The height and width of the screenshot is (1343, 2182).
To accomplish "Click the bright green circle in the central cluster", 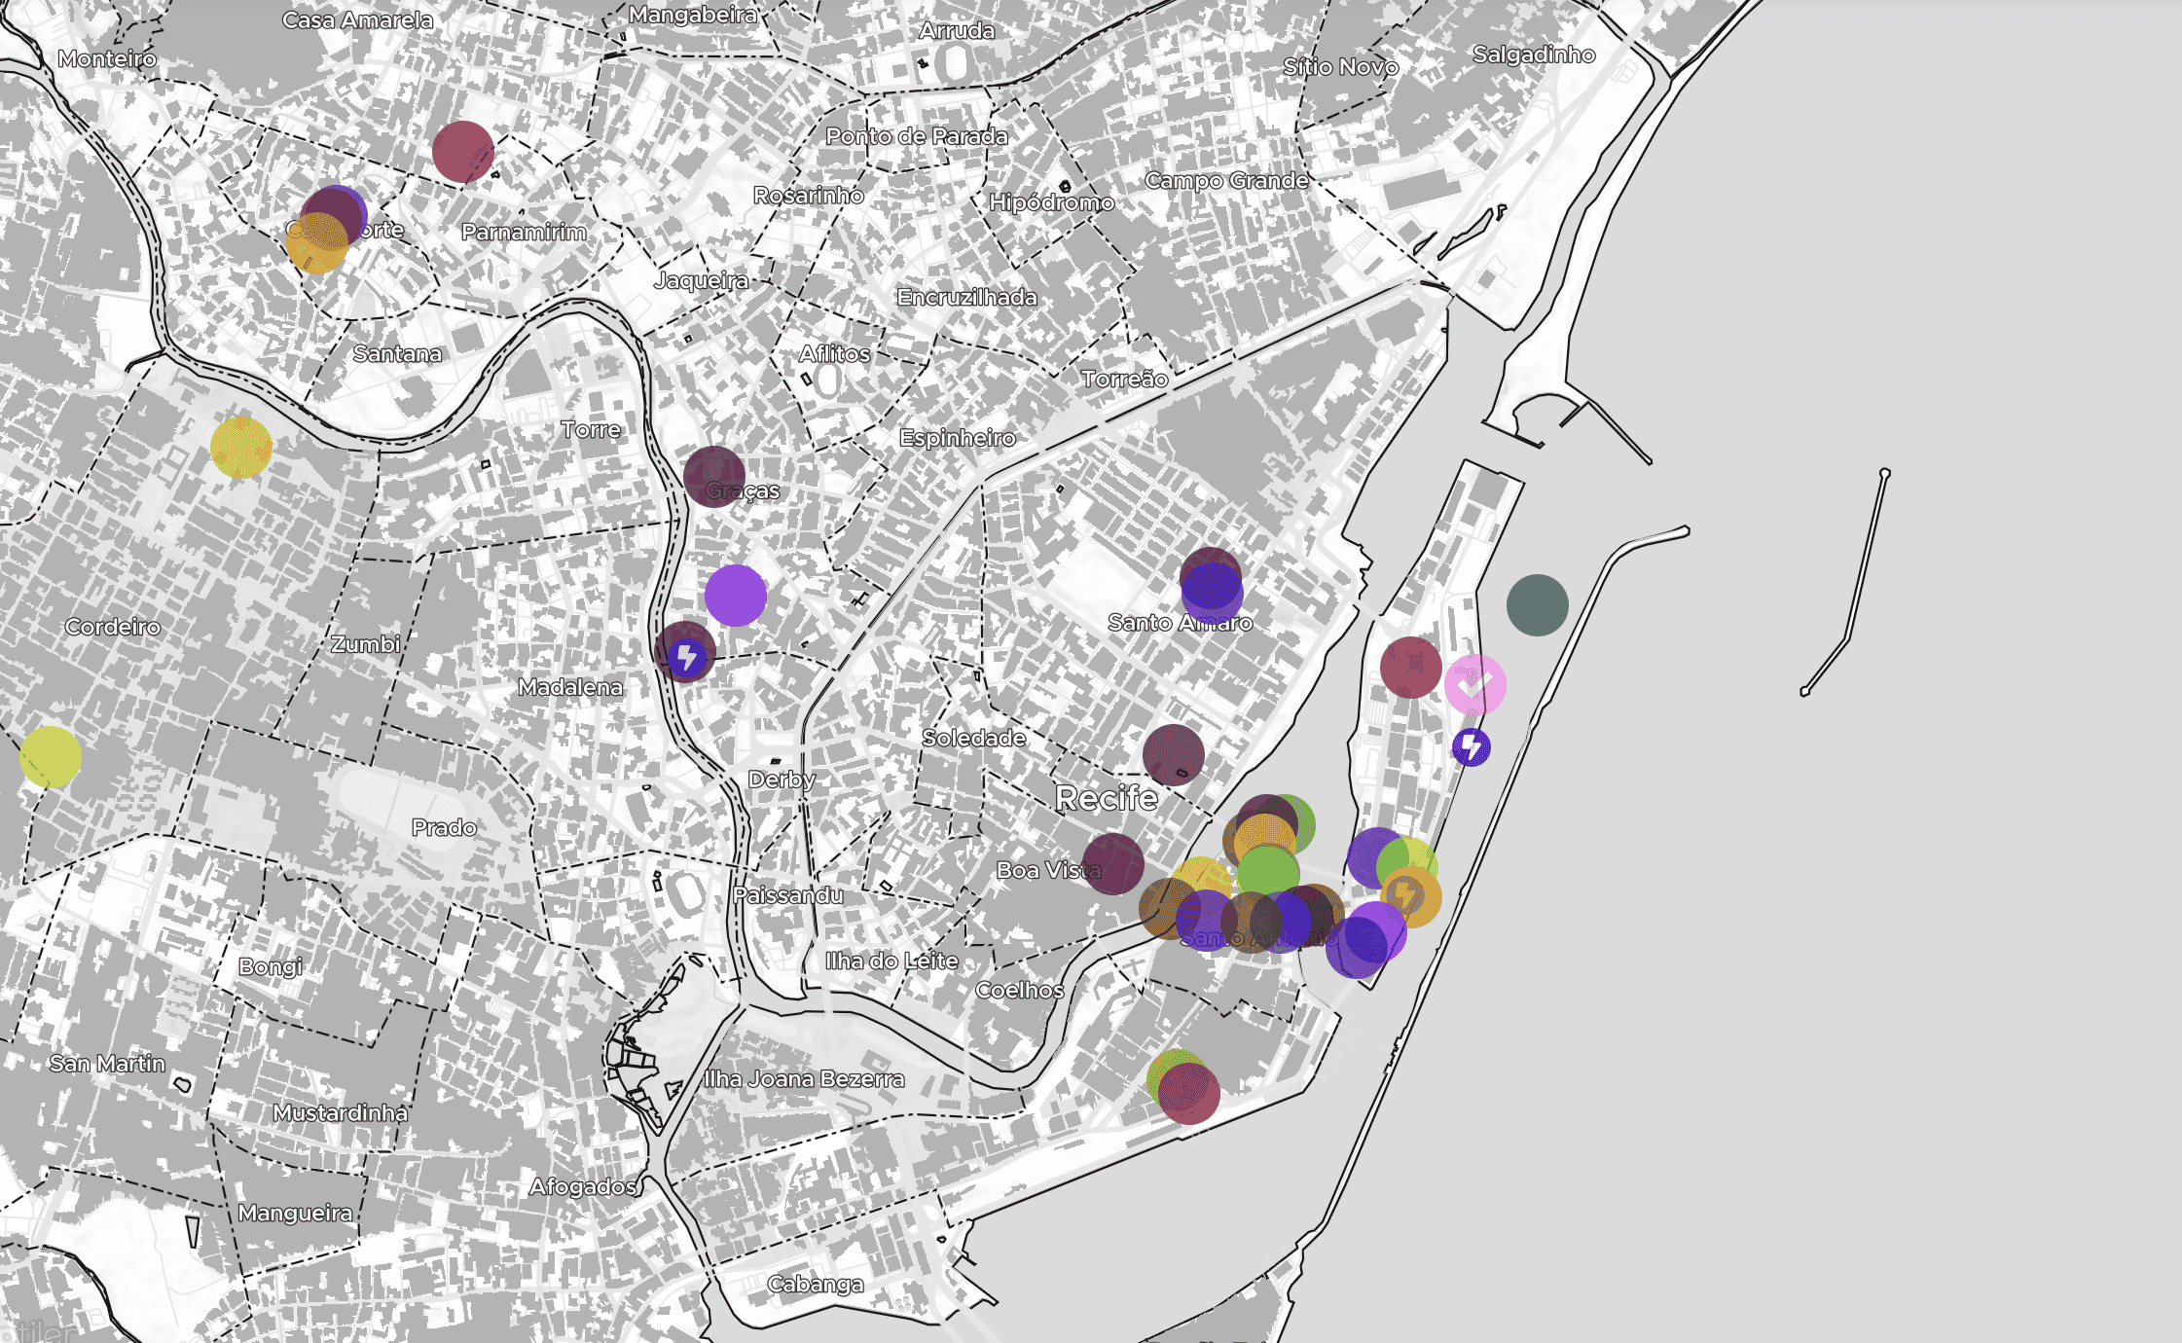I will click(1269, 871).
